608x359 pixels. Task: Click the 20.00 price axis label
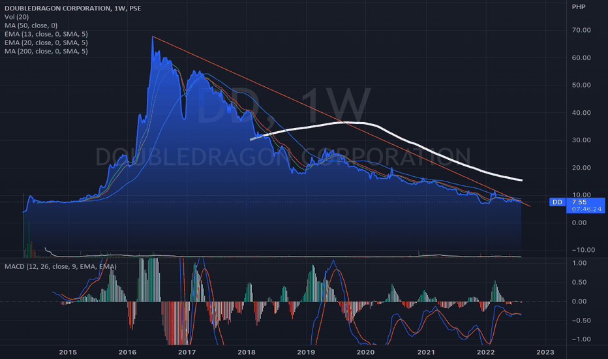click(581, 168)
